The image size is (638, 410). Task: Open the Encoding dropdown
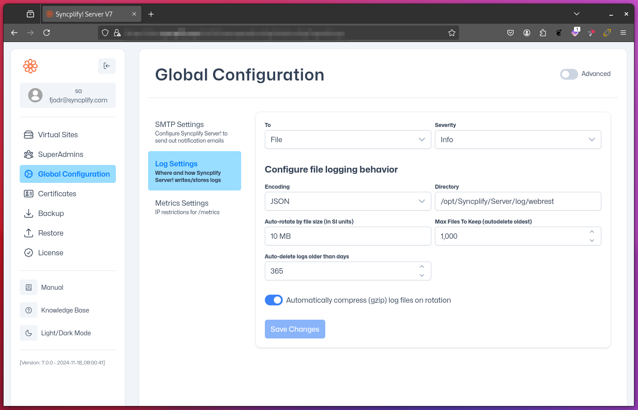pos(348,201)
